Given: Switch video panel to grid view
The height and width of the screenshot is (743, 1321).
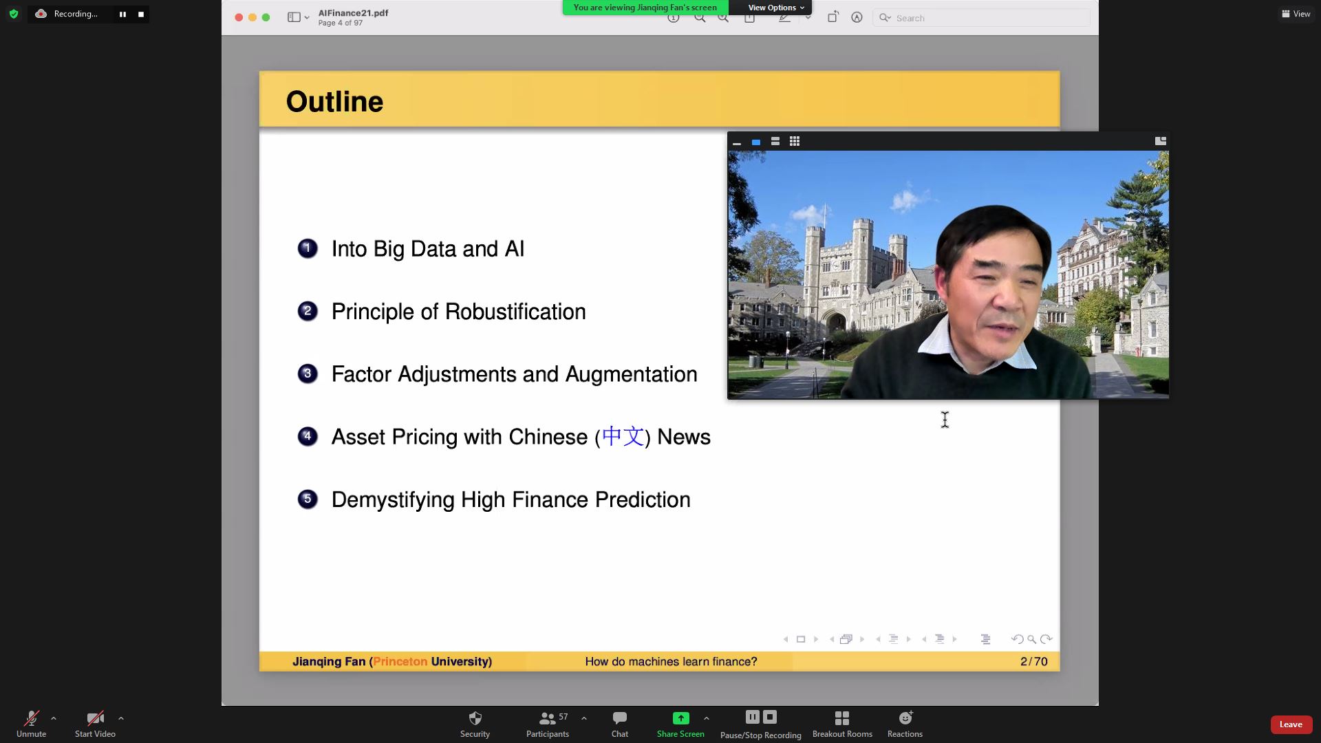Looking at the screenshot, I should point(795,142).
